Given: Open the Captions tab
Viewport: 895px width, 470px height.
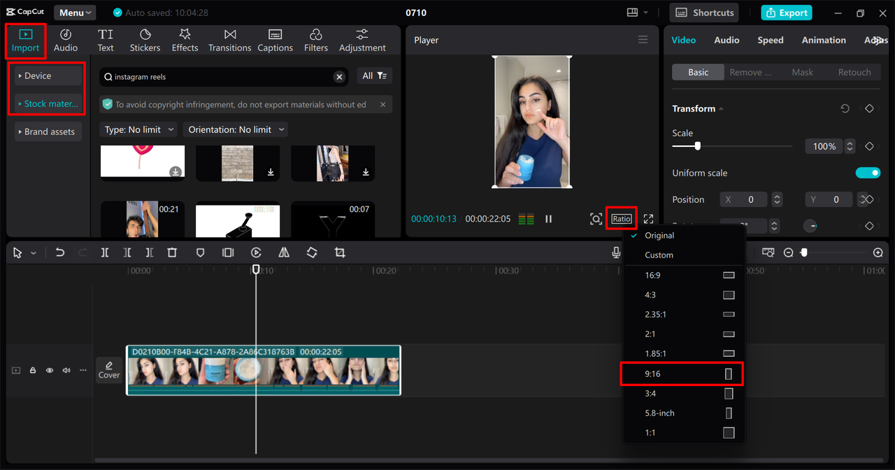Looking at the screenshot, I should [275, 41].
